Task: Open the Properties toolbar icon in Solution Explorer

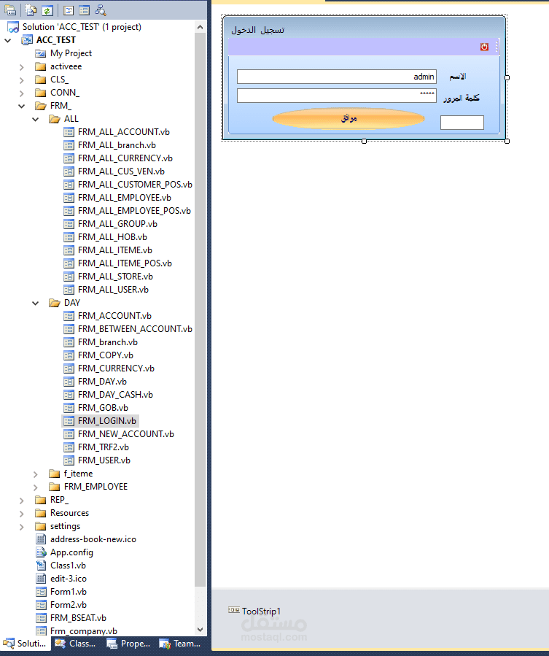Action: [x=10, y=10]
